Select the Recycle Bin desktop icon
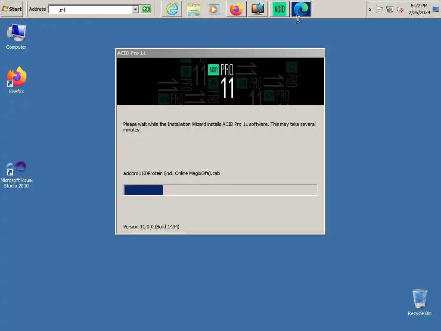The height and width of the screenshot is (331, 441). (x=419, y=302)
